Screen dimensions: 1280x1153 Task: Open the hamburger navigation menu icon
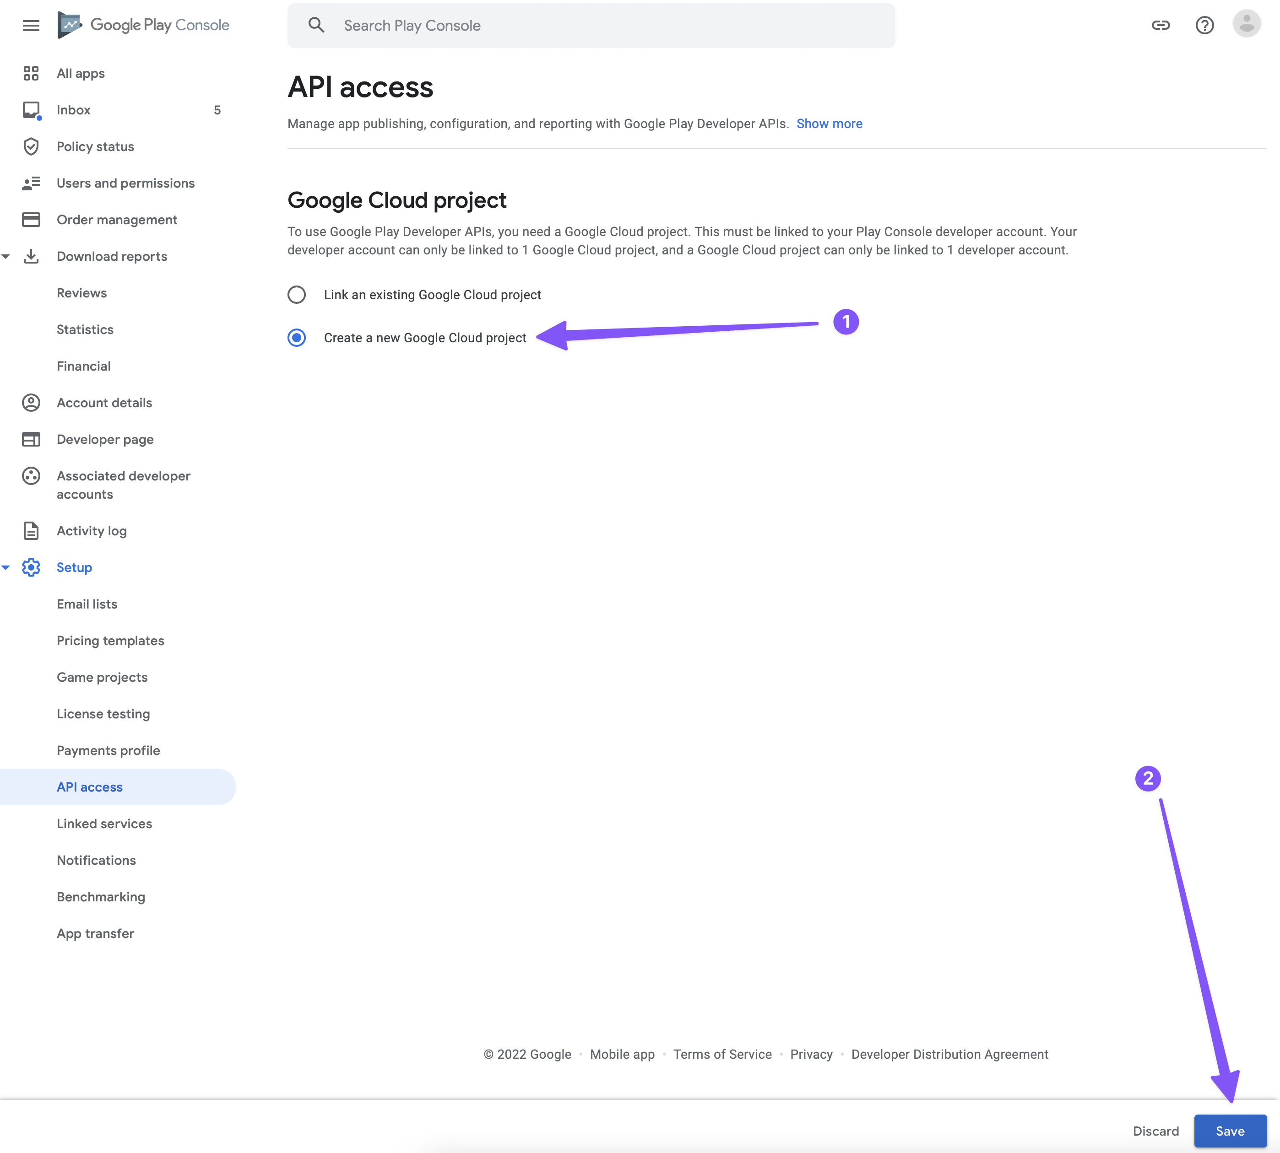click(x=30, y=25)
